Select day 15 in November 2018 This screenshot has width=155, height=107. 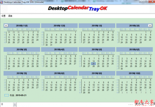click(x=28, y=37)
